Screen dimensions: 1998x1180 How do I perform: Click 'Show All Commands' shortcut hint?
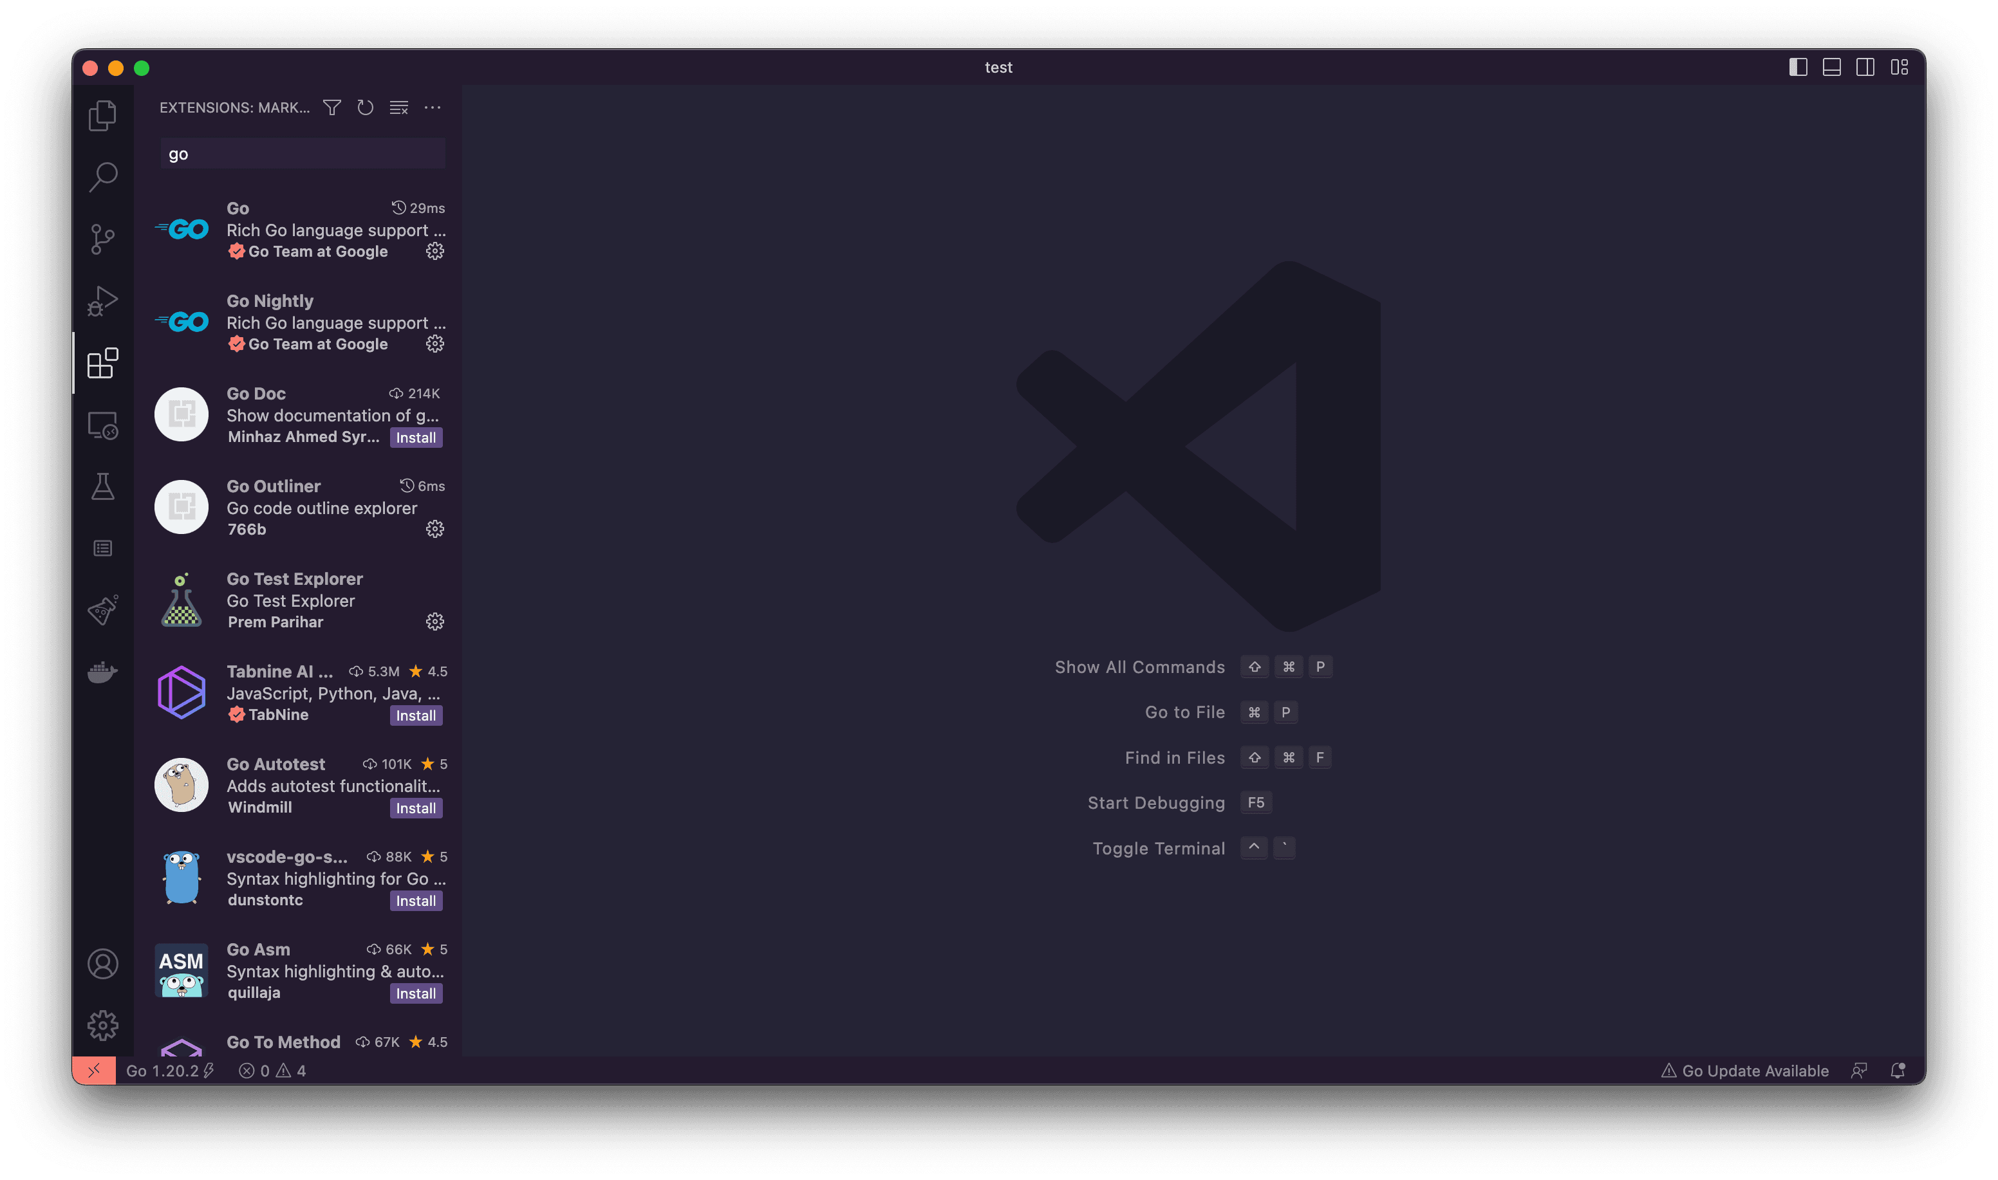(1193, 667)
